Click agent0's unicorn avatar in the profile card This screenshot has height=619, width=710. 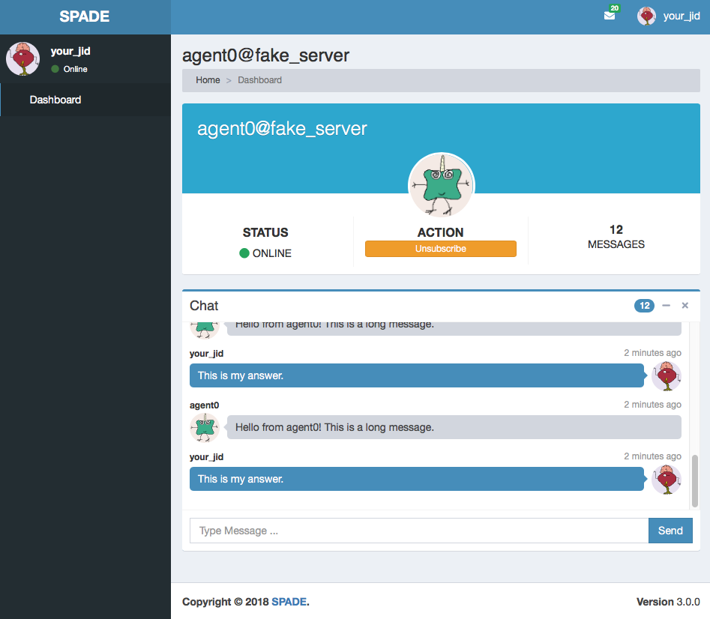(x=441, y=185)
